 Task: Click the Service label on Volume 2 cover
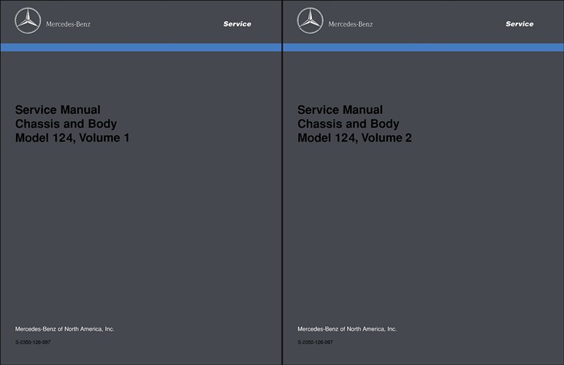point(519,24)
